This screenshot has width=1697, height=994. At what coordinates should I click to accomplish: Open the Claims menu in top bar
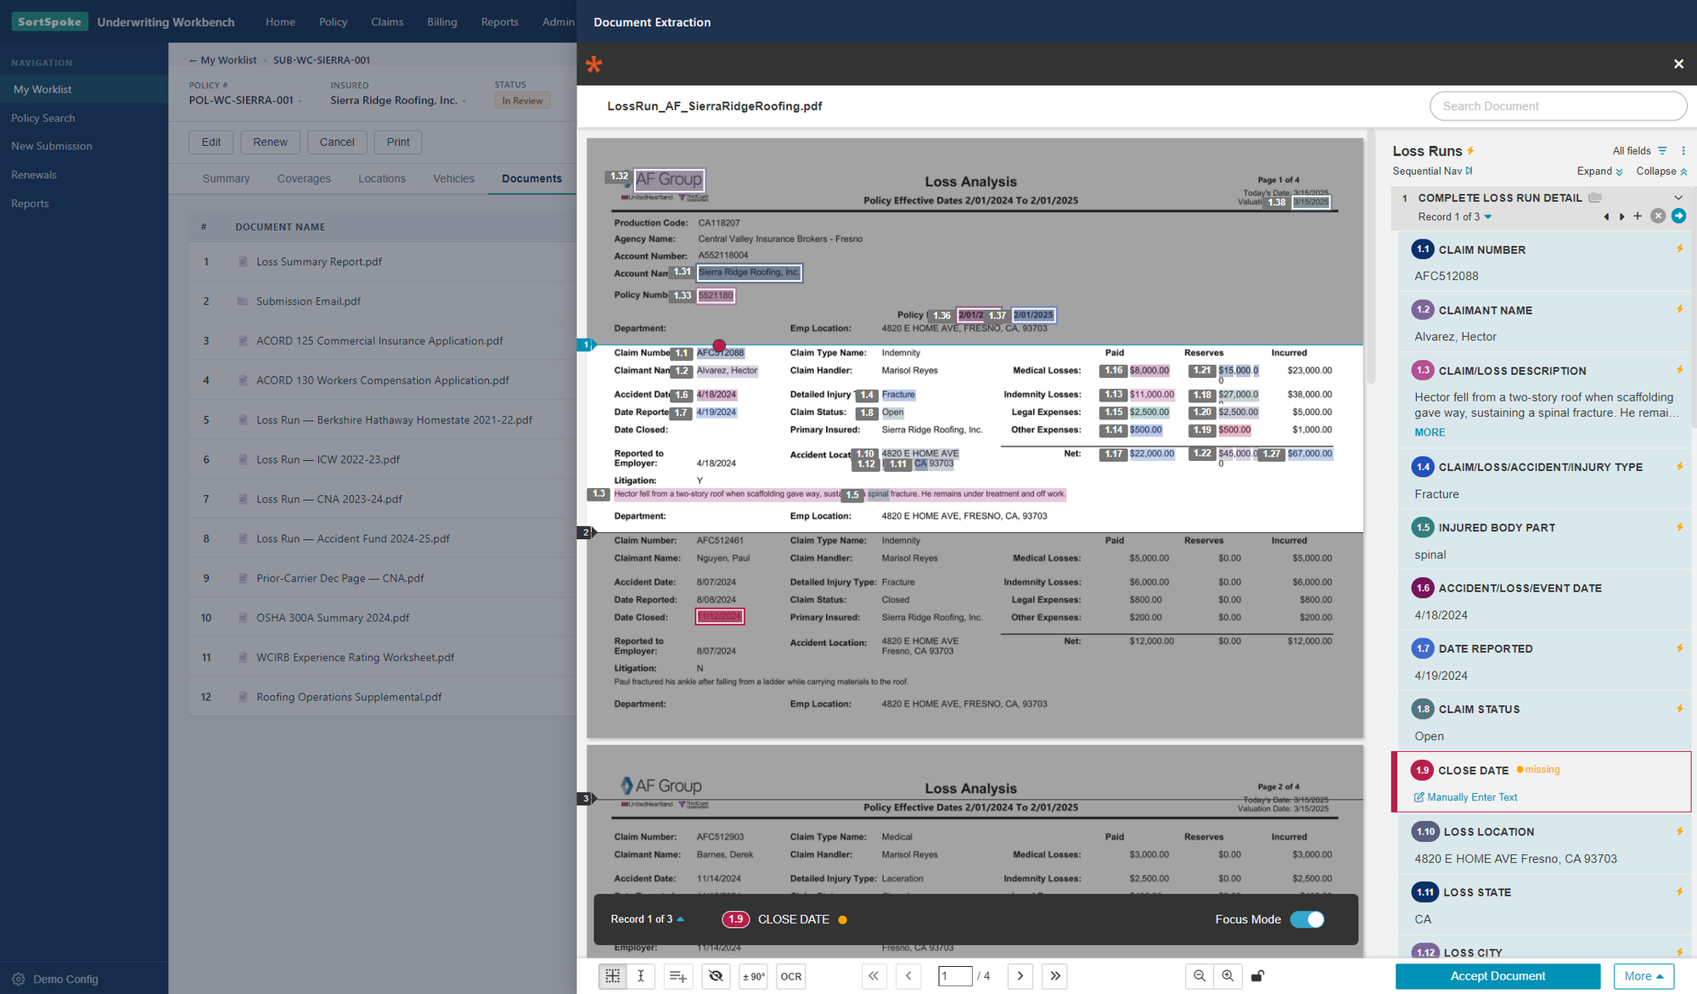pos(387,22)
